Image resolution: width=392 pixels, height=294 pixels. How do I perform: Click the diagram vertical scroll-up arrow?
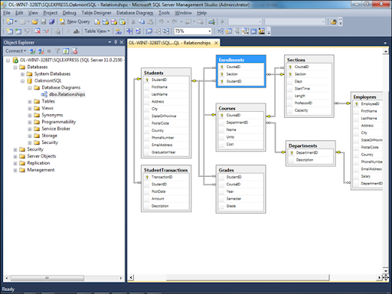pos(385,51)
